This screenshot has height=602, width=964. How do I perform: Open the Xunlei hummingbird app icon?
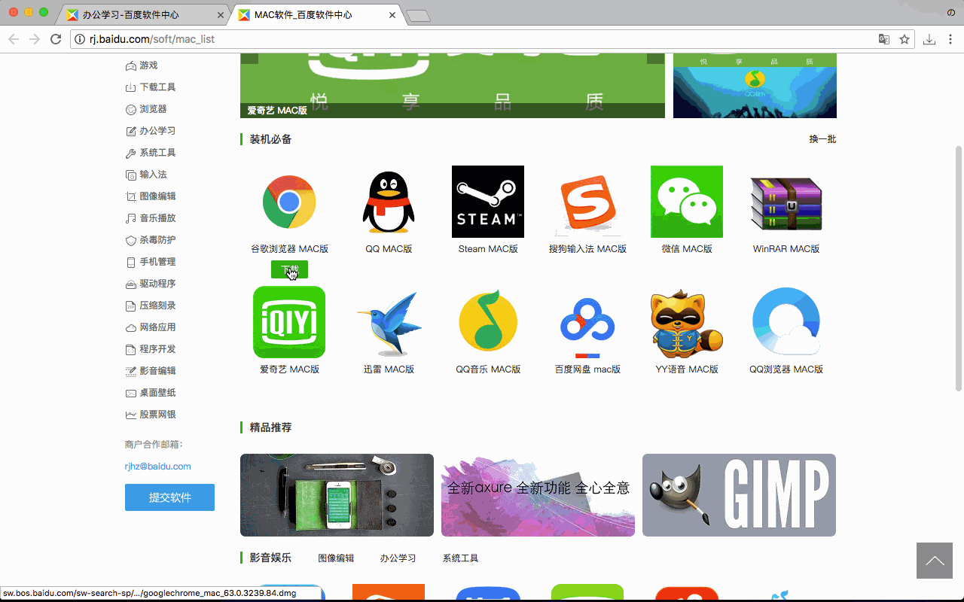pos(389,322)
